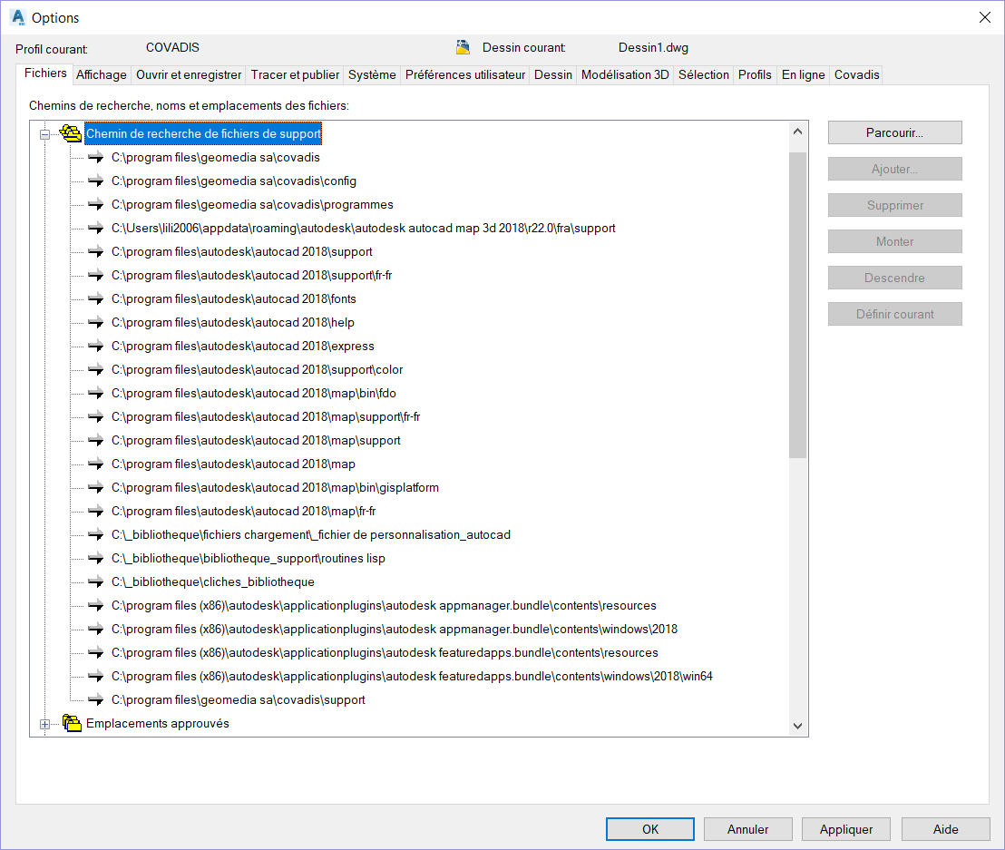
Task: Select path autocad 2018\support\fr-fr
Action: click(251, 276)
